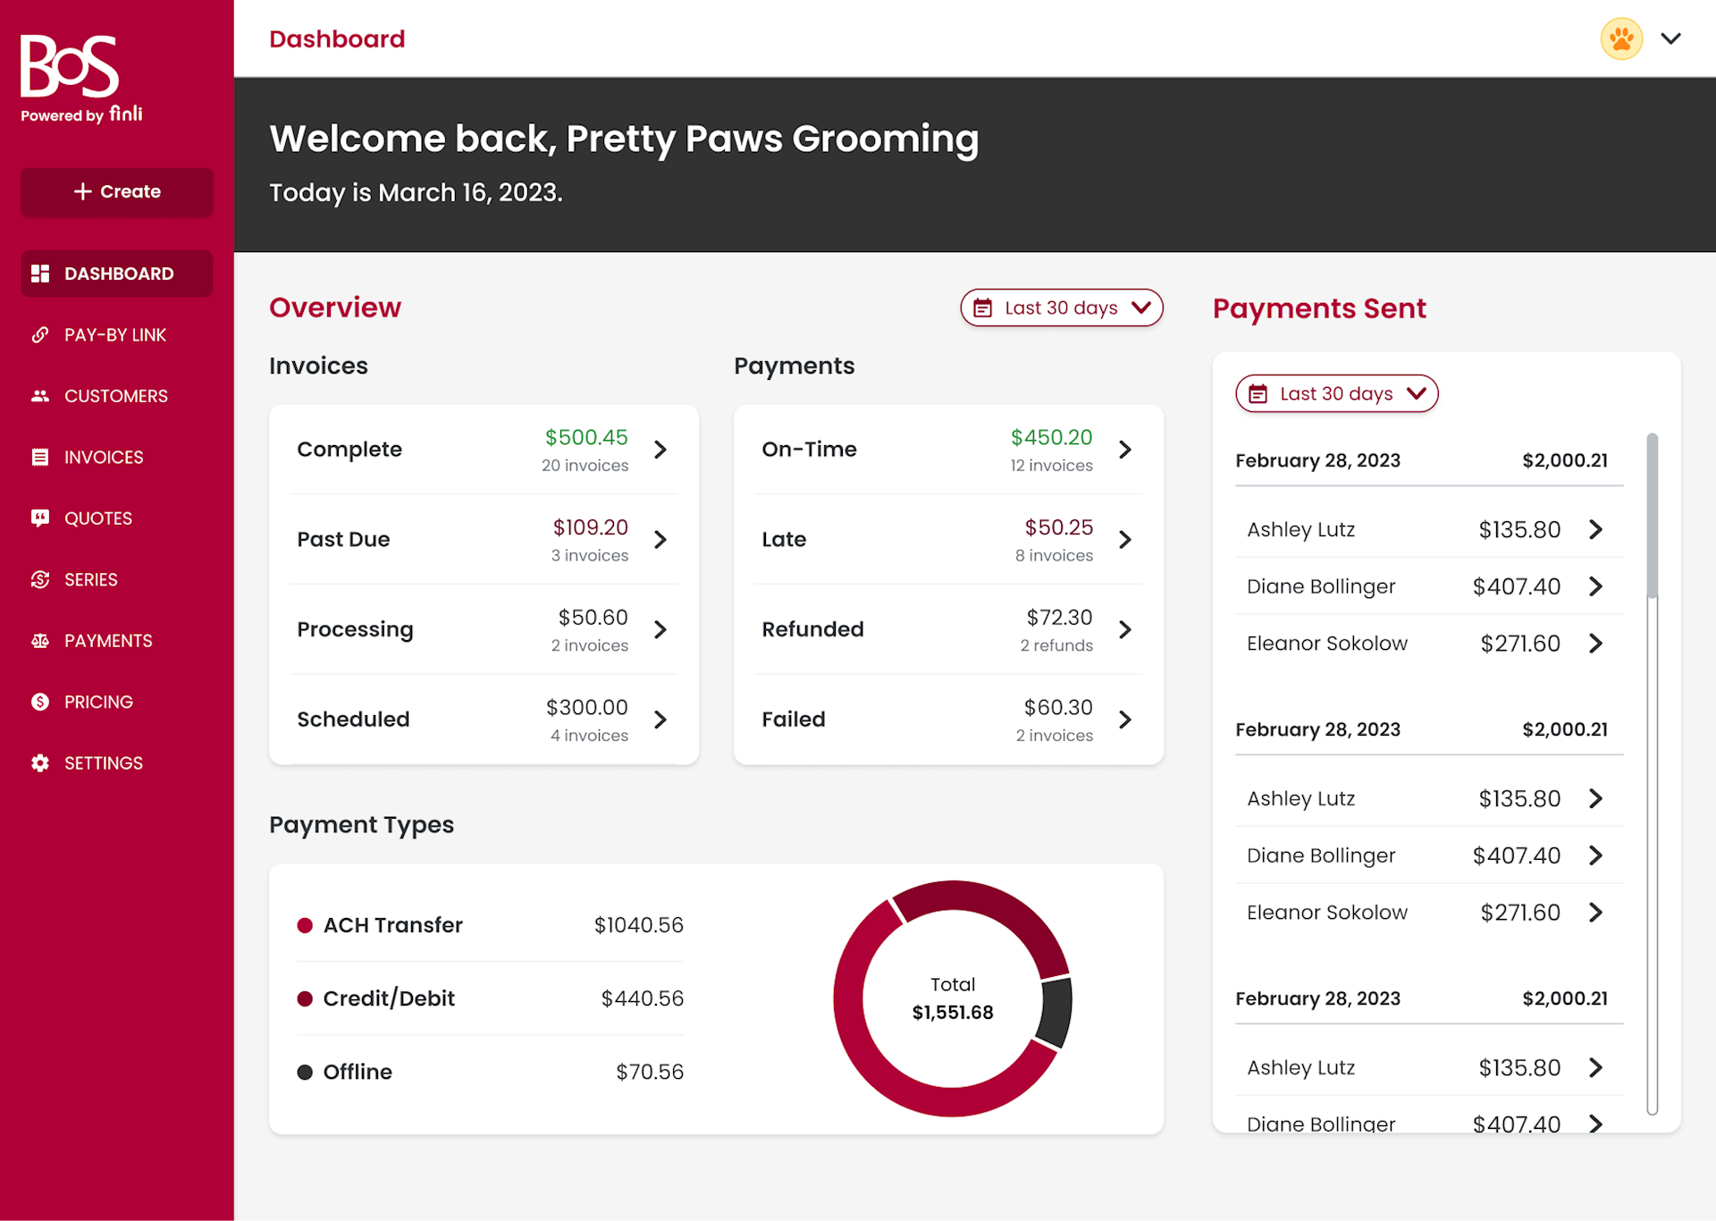Open the Overview Last 30 days filter
1716x1221 pixels.
click(1062, 307)
